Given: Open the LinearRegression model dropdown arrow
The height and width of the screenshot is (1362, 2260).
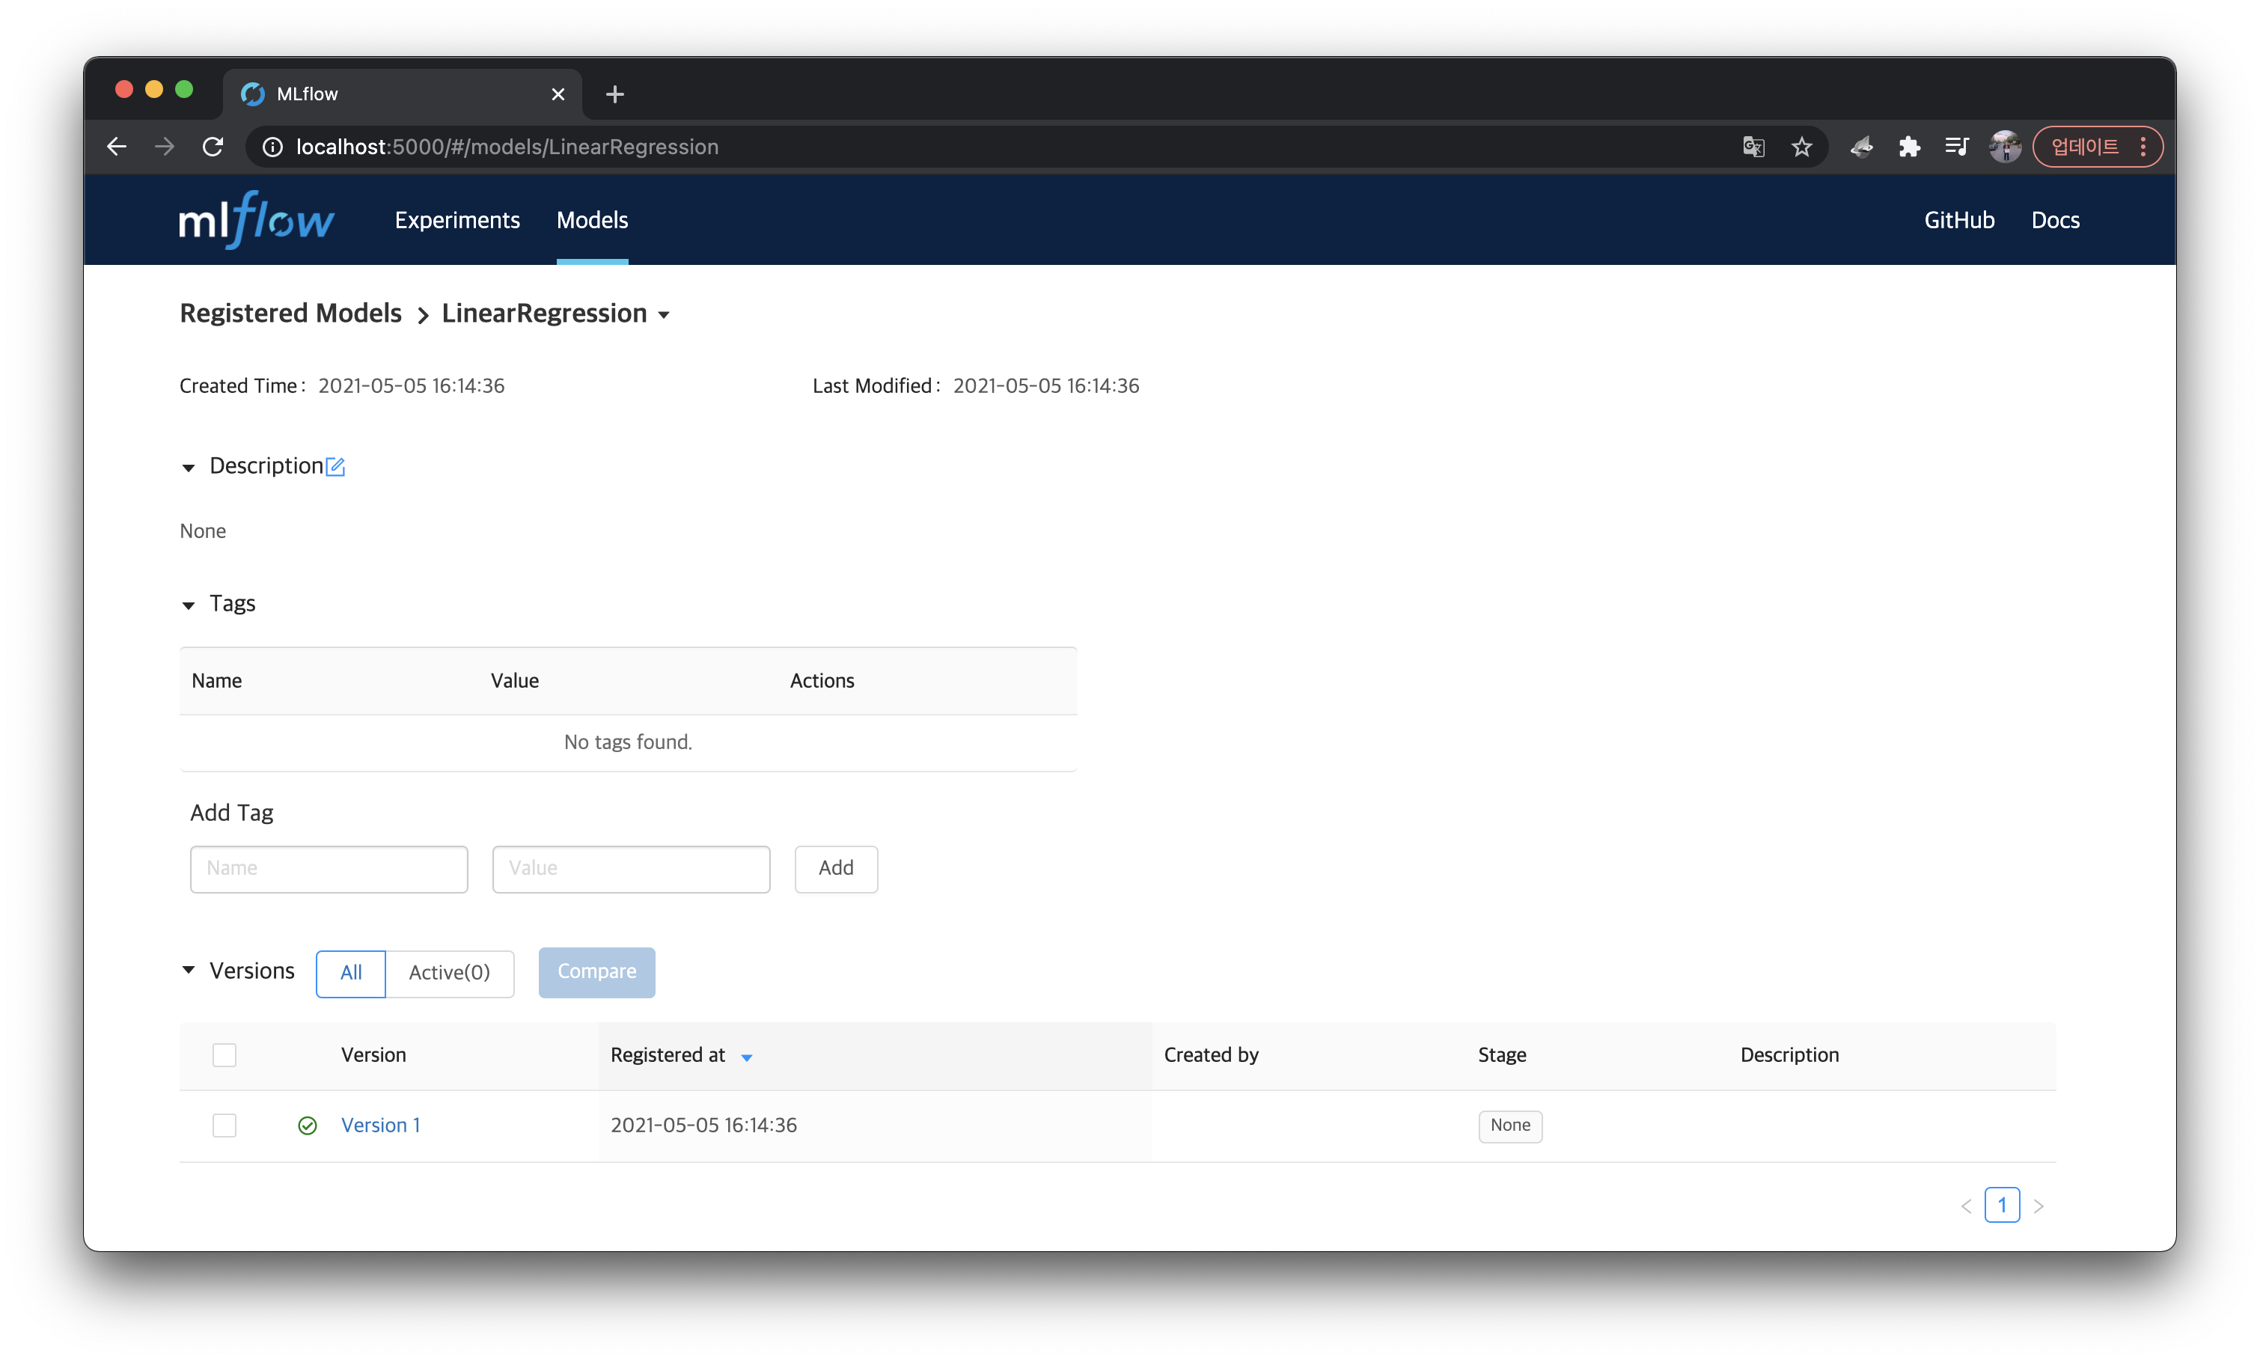Looking at the screenshot, I should (x=664, y=314).
